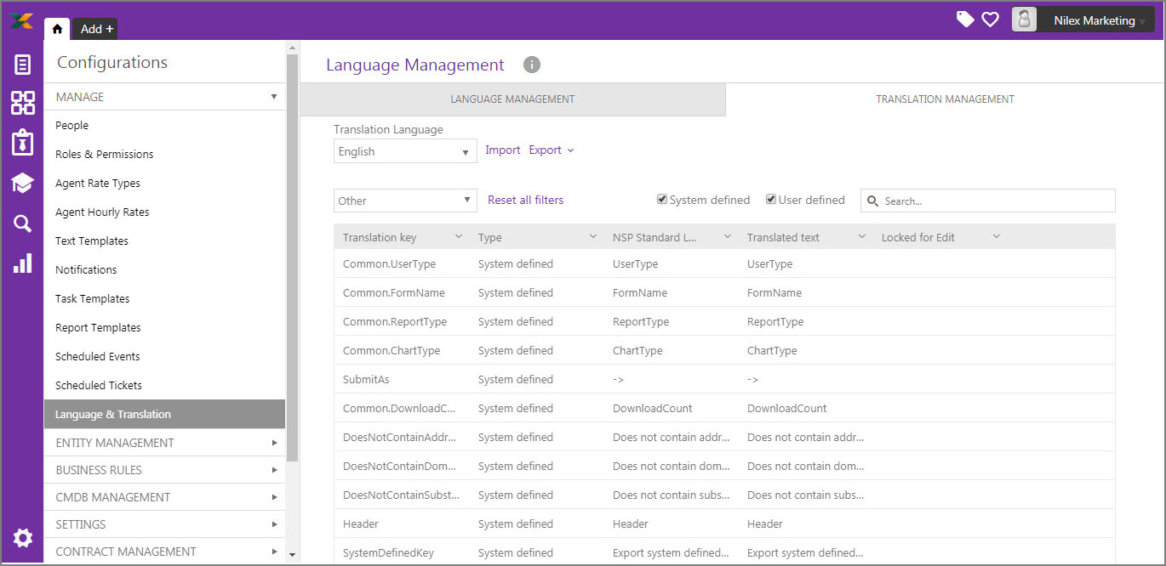Select the Common.UserType translation key
The image size is (1166, 566).
tap(389, 263)
